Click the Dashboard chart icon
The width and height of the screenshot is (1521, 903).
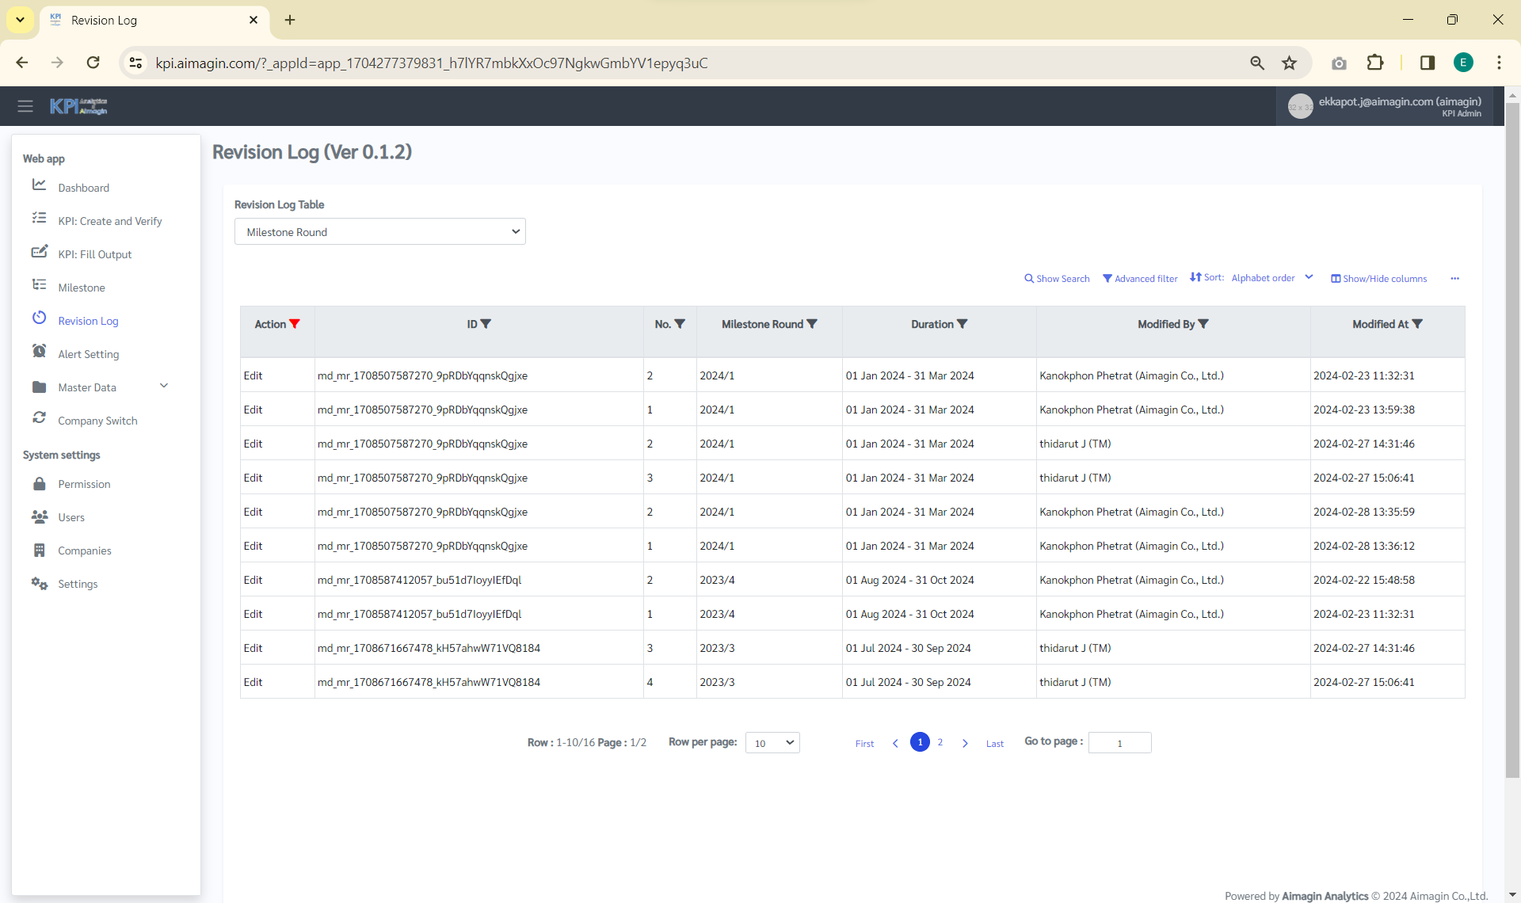(x=39, y=185)
